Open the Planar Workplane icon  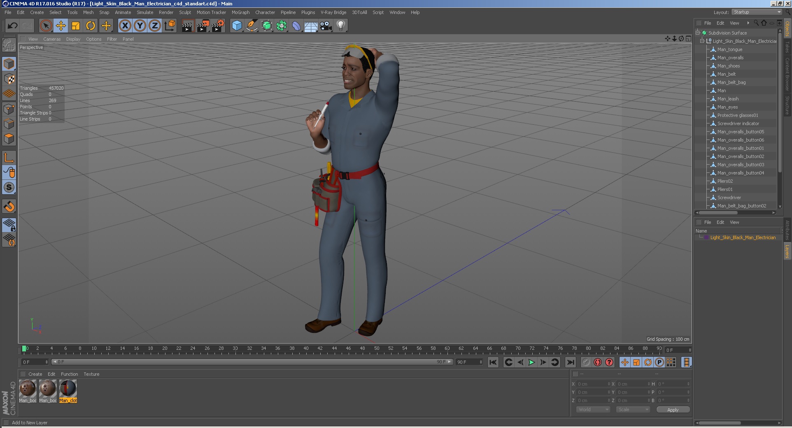click(x=9, y=240)
